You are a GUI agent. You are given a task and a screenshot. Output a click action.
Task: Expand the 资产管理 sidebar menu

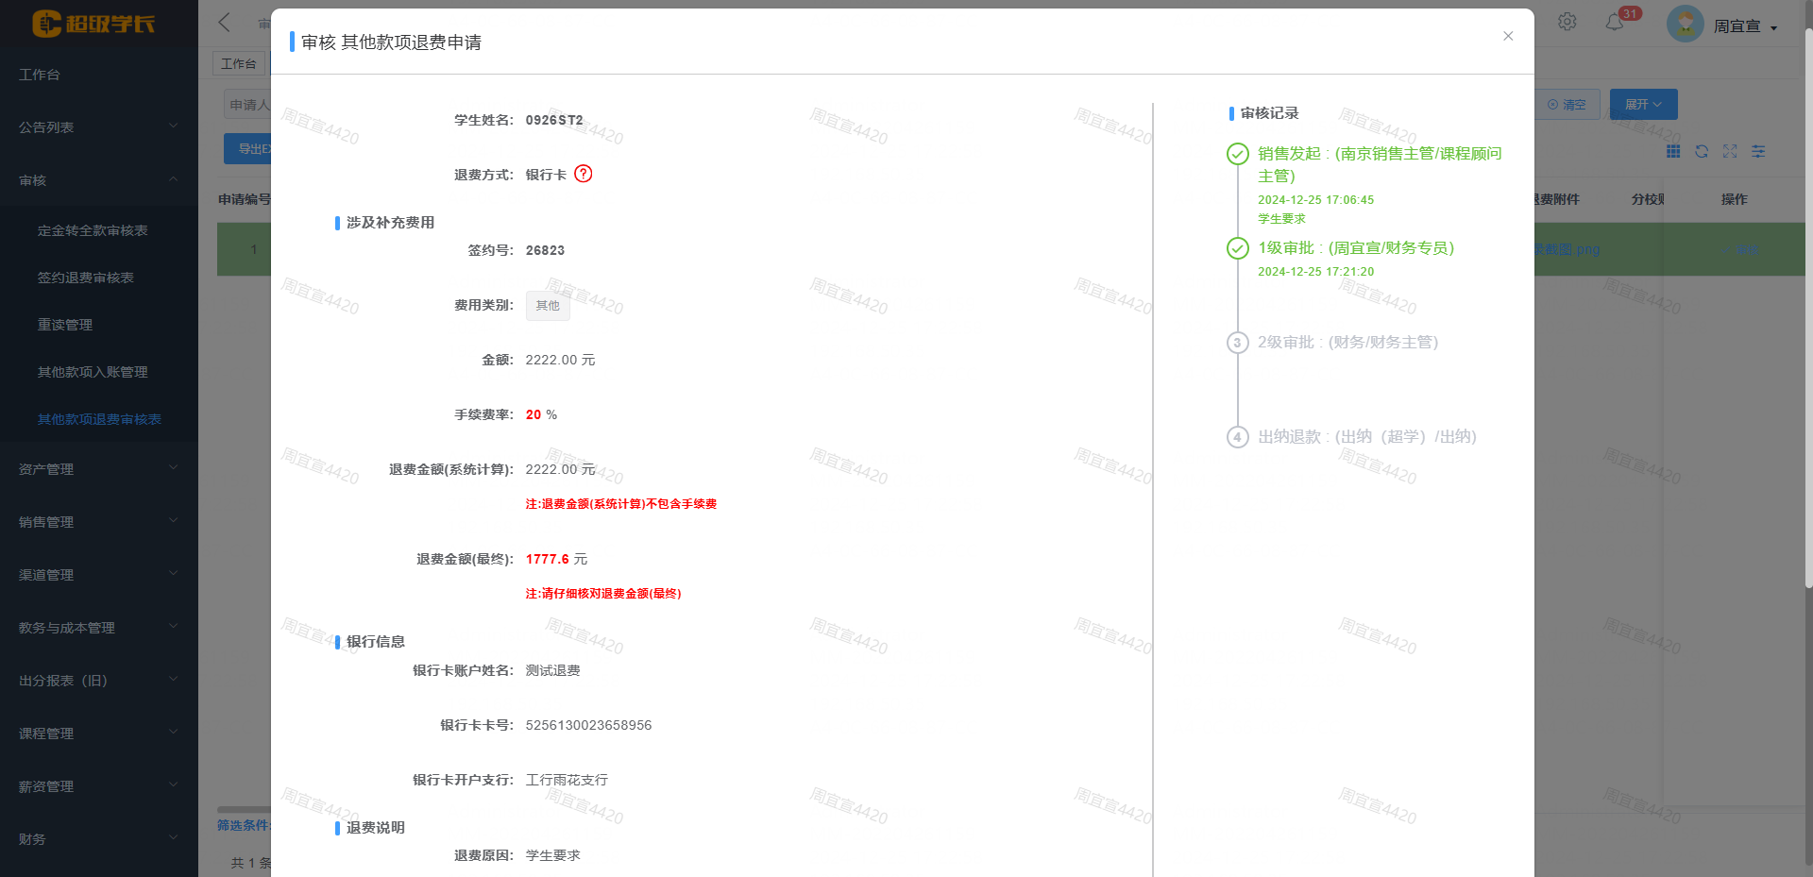[x=98, y=469]
